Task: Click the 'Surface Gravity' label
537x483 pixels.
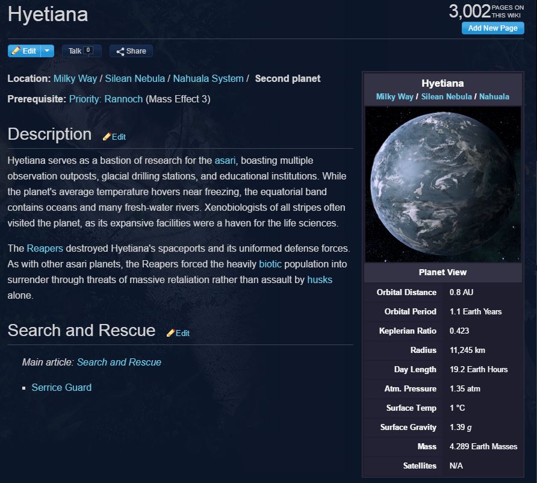Action: [408, 427]
